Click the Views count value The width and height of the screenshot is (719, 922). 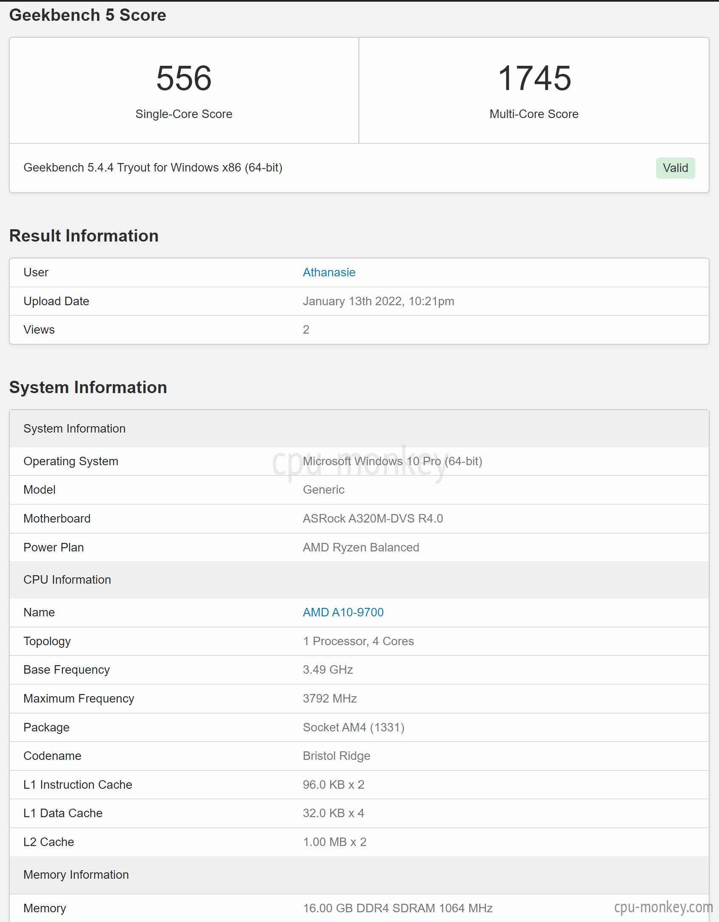coord(306,330)
